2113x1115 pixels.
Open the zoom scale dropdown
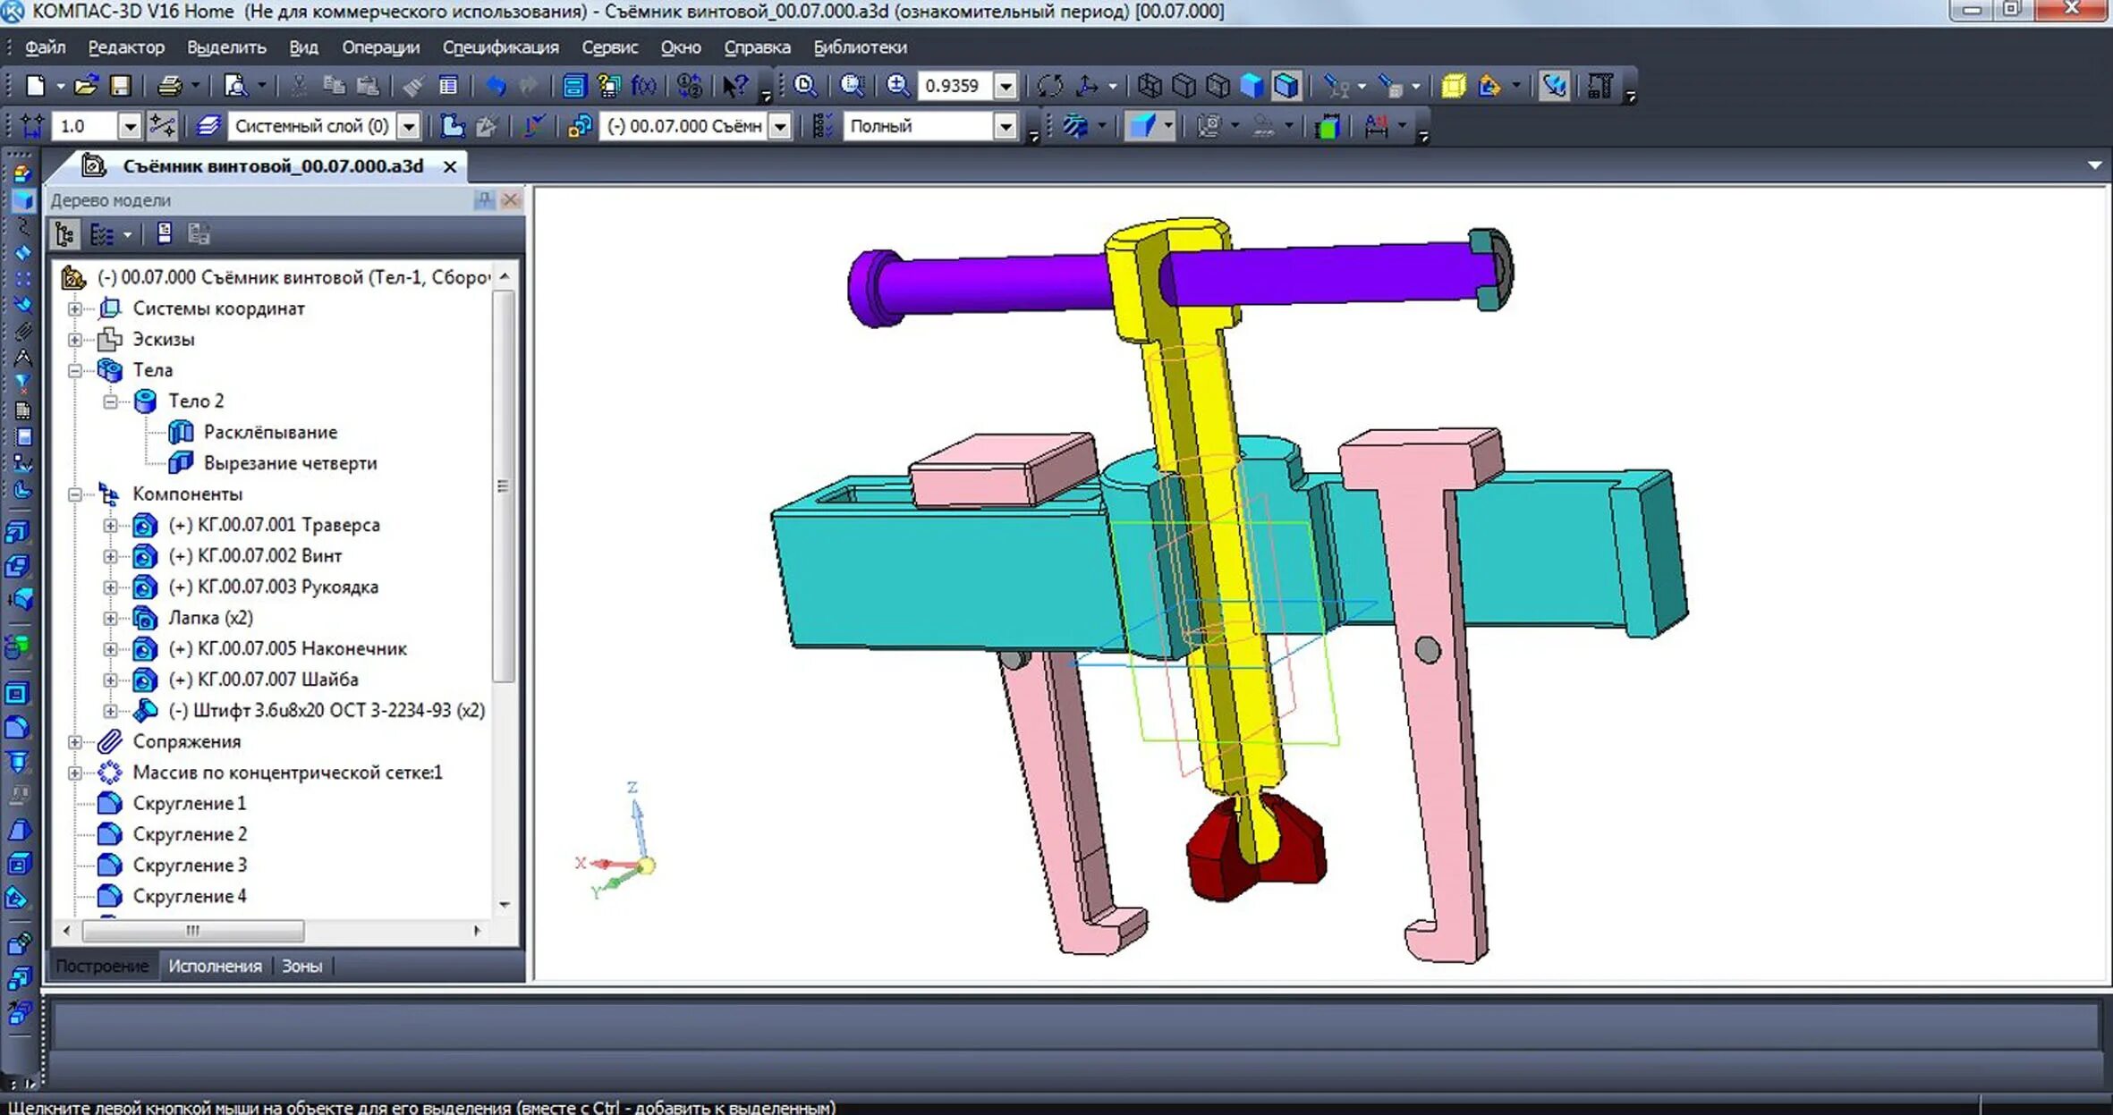[x=1006, y=86]
